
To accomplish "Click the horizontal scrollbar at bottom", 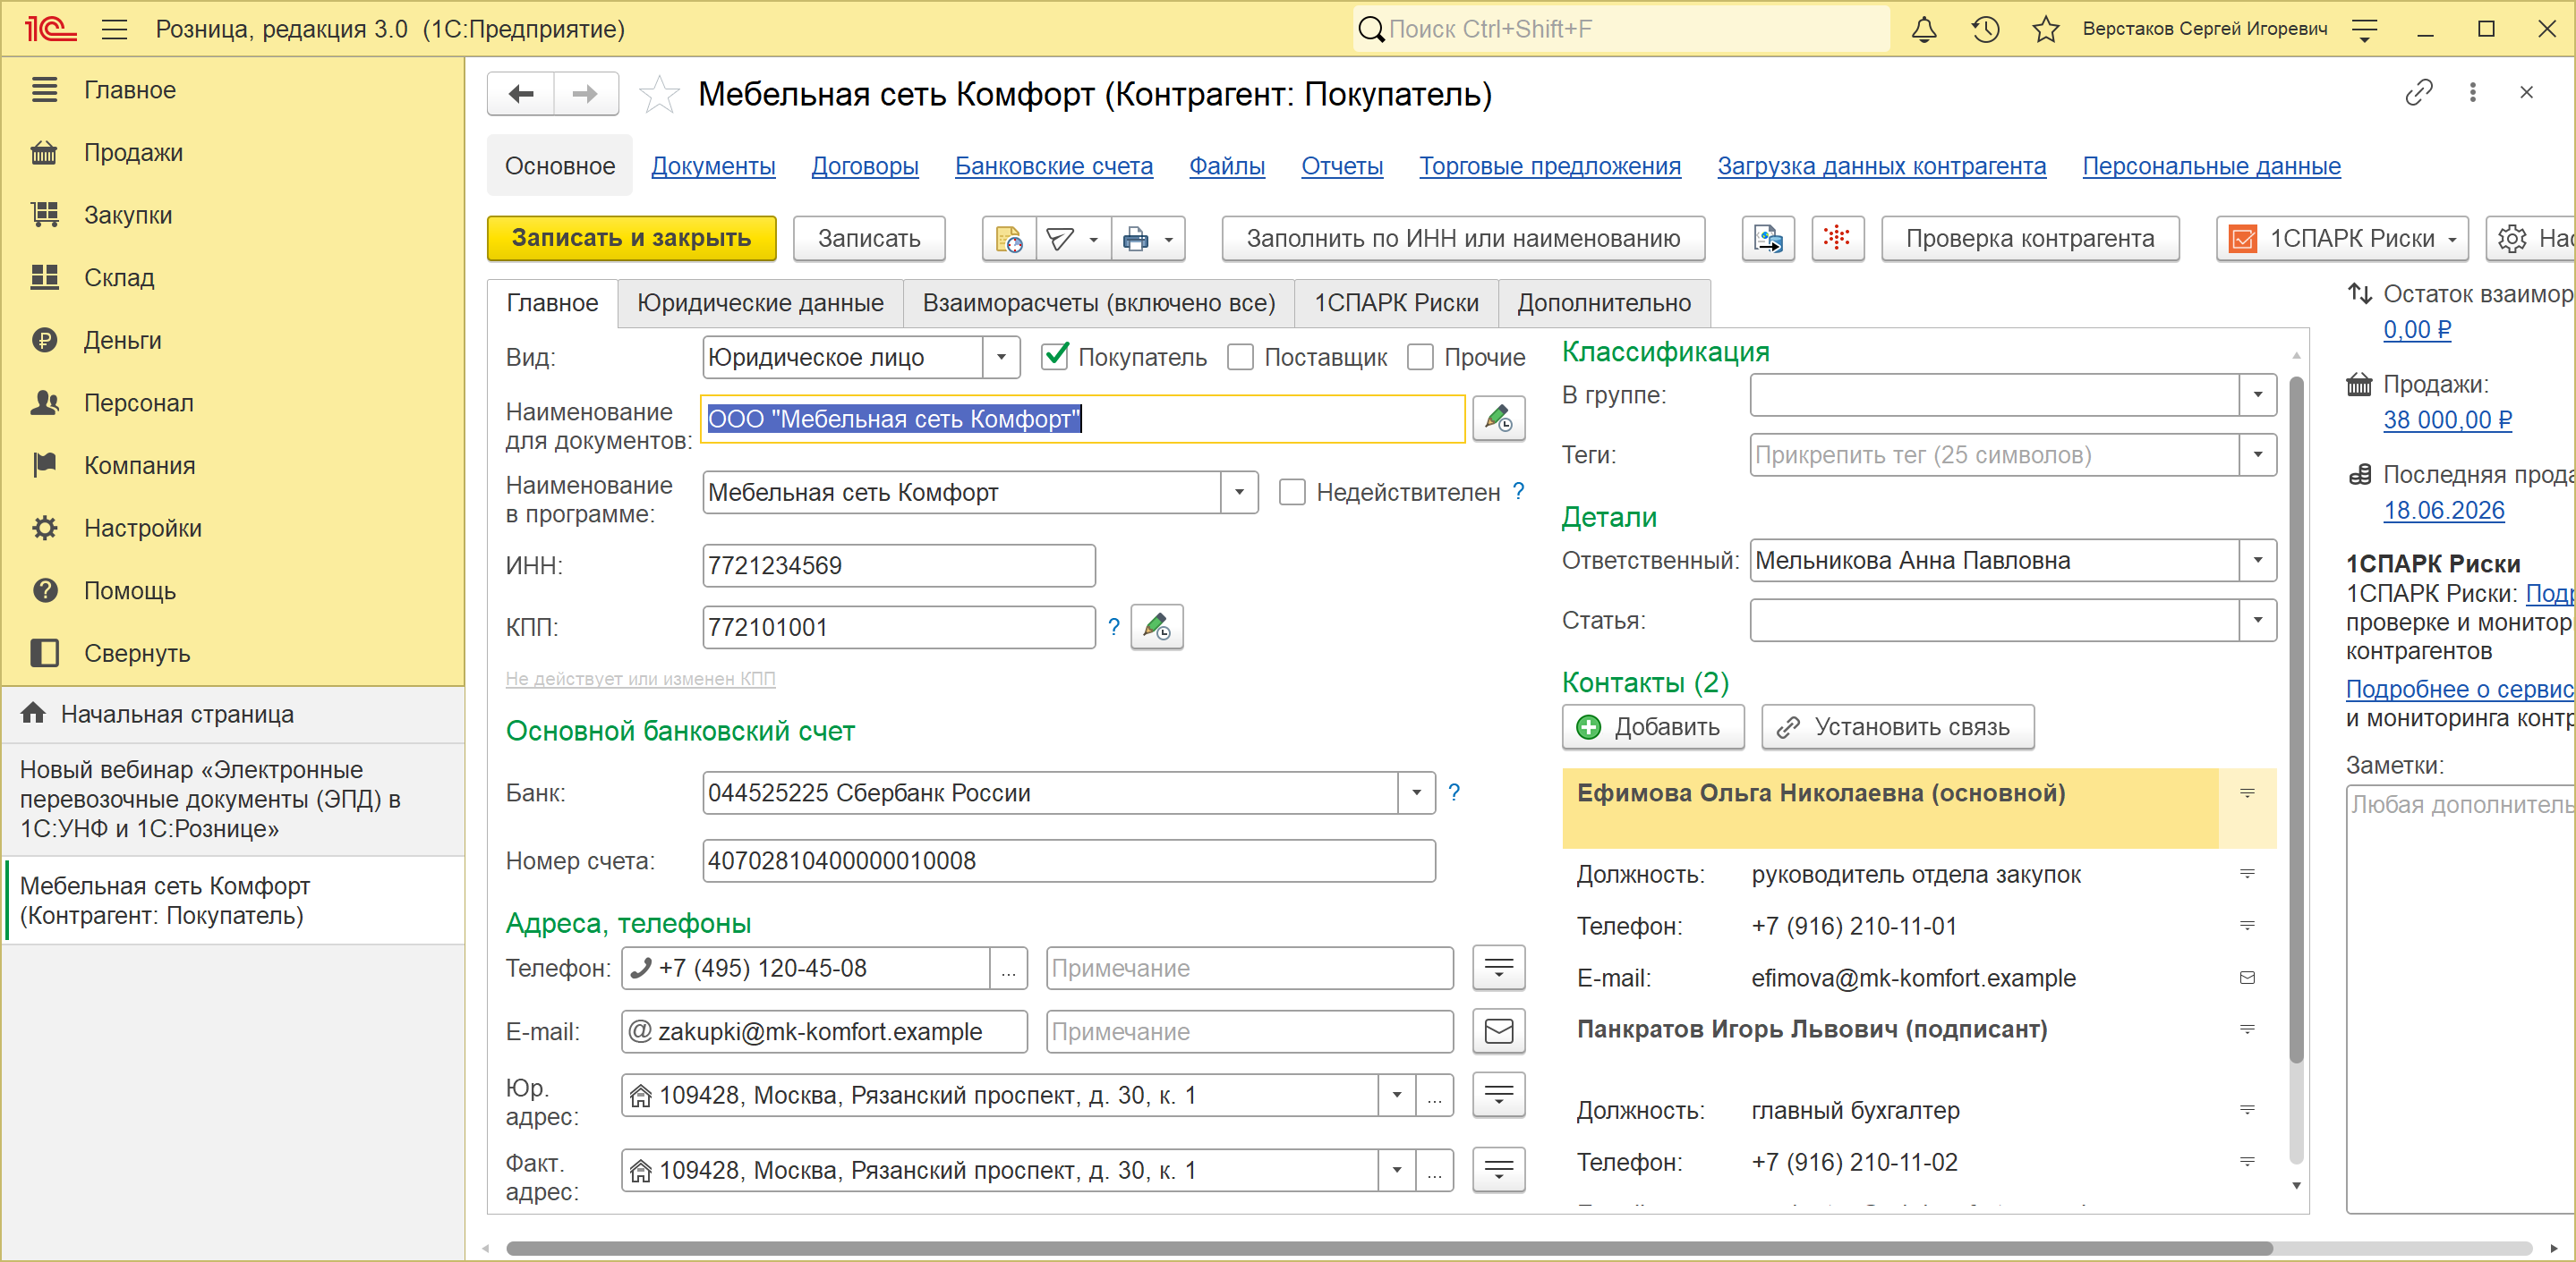I will point(1390,1249).
